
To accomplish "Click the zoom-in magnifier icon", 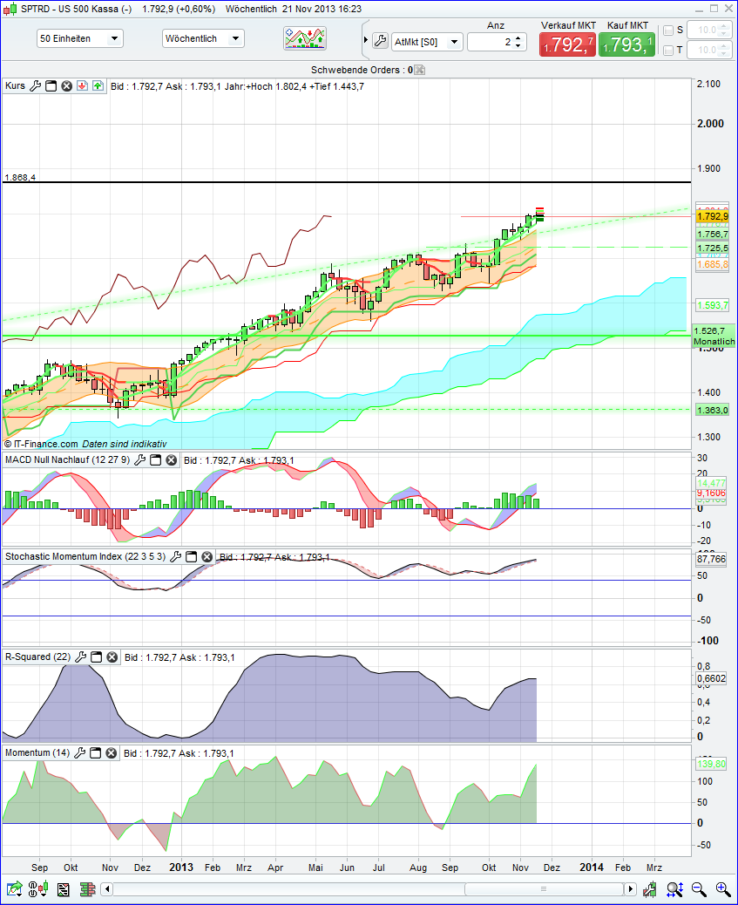I will click(721, 889).
